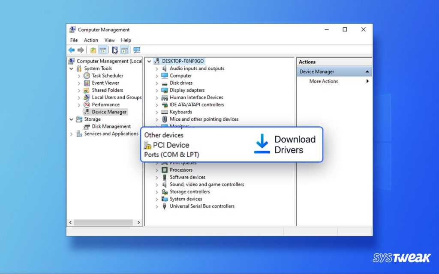Expand the Universal Serial Bus controllers node
439x274 pixels.
[156, 206]
